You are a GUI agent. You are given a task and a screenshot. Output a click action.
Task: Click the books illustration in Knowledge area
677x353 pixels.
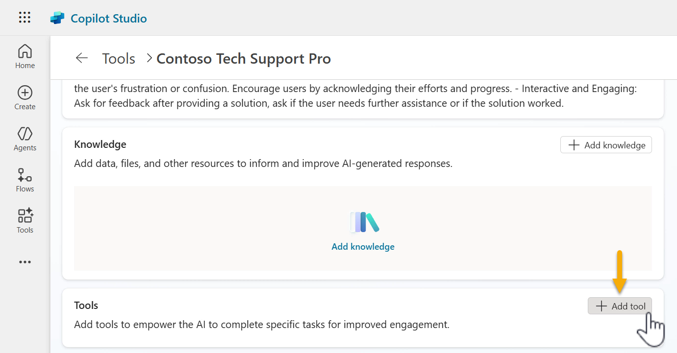(x=364, y=222)
